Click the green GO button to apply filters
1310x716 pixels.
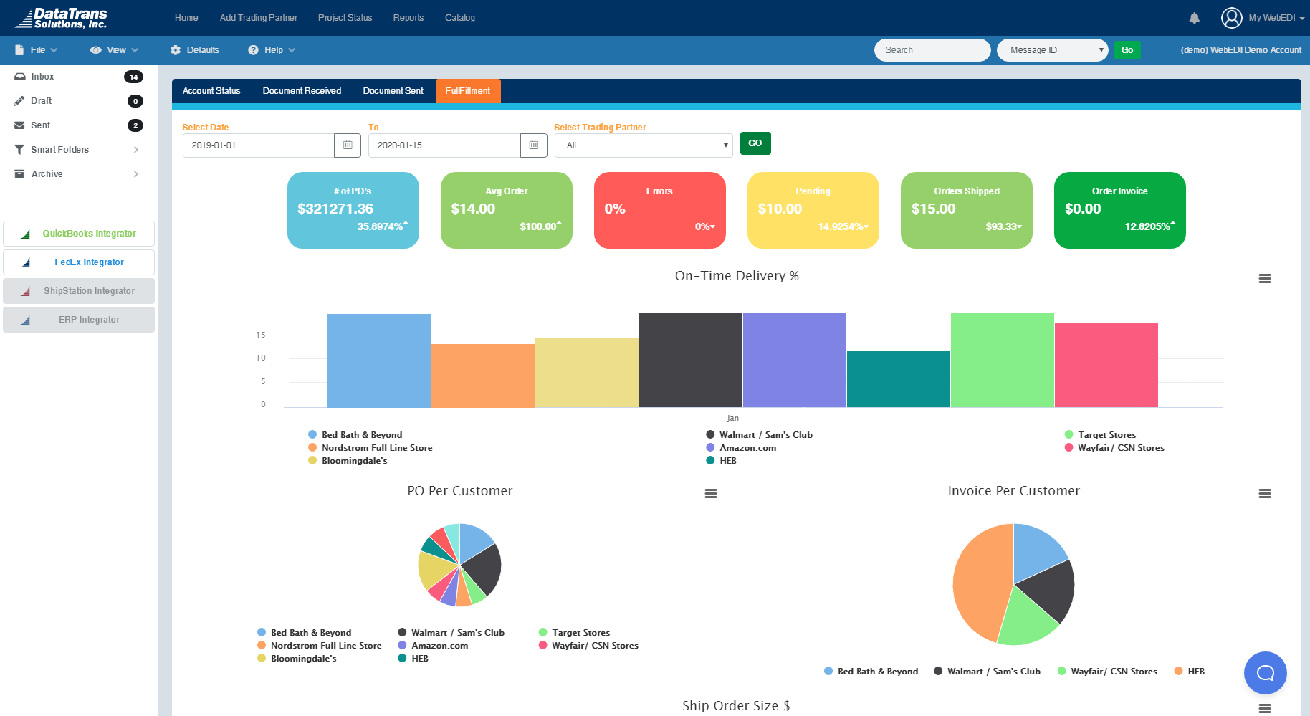click(x=755, y=143)
